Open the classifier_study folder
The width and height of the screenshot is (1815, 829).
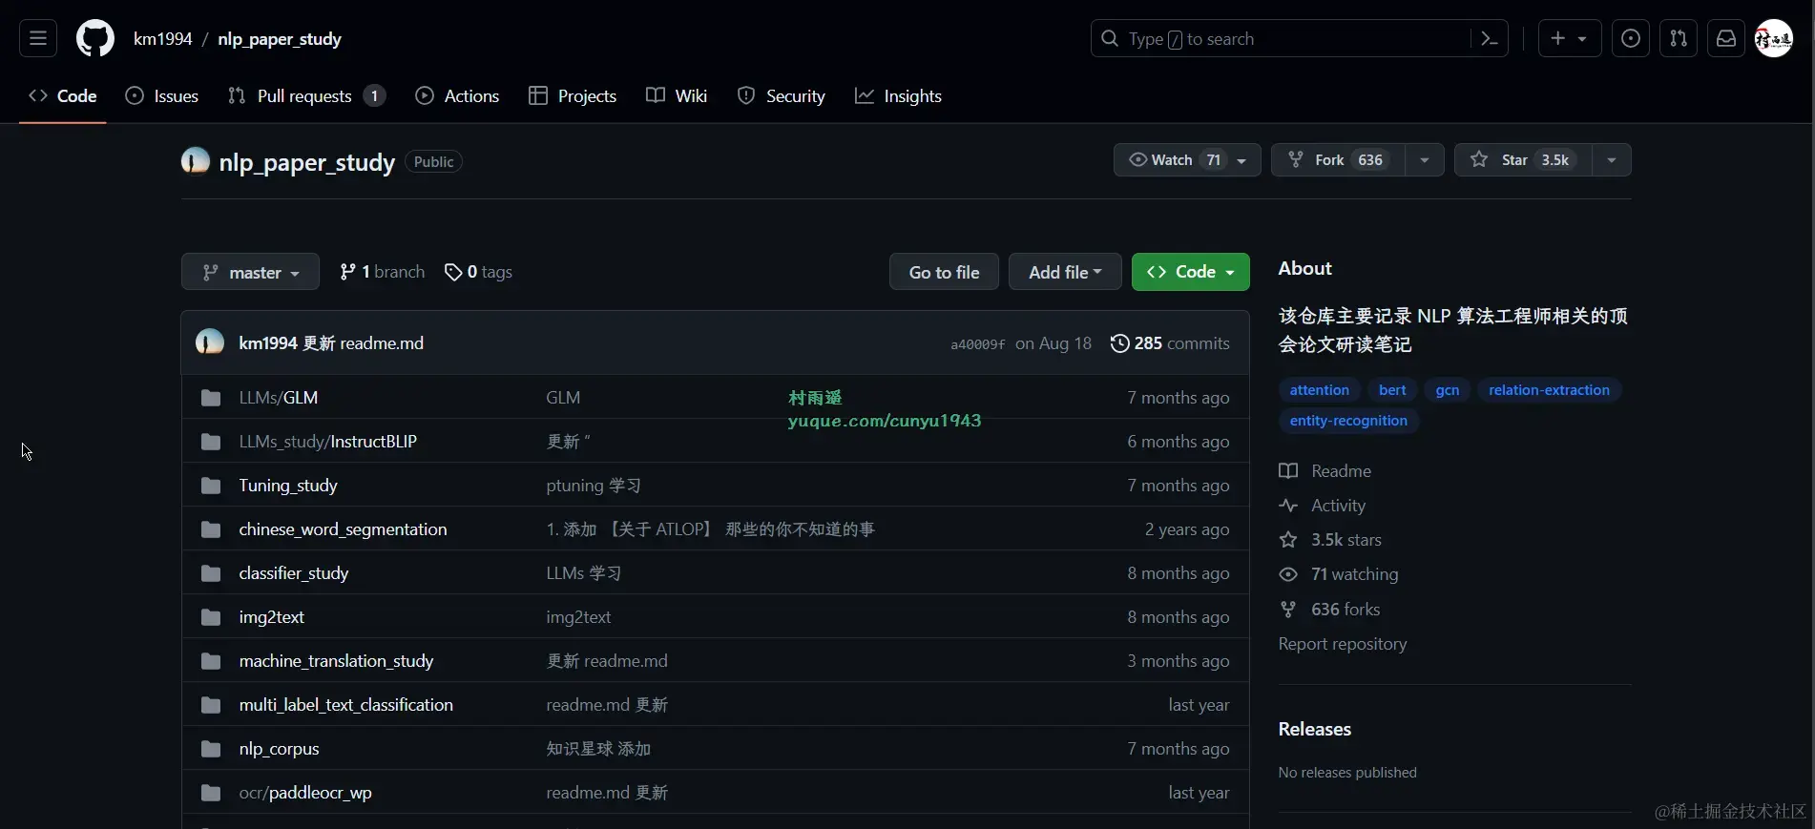294,573
